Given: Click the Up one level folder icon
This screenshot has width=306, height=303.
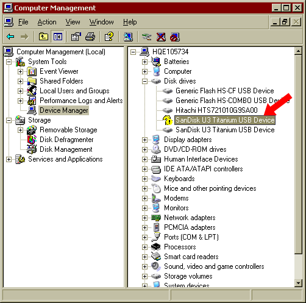Looking at the screenshot, I should (43, 37).
